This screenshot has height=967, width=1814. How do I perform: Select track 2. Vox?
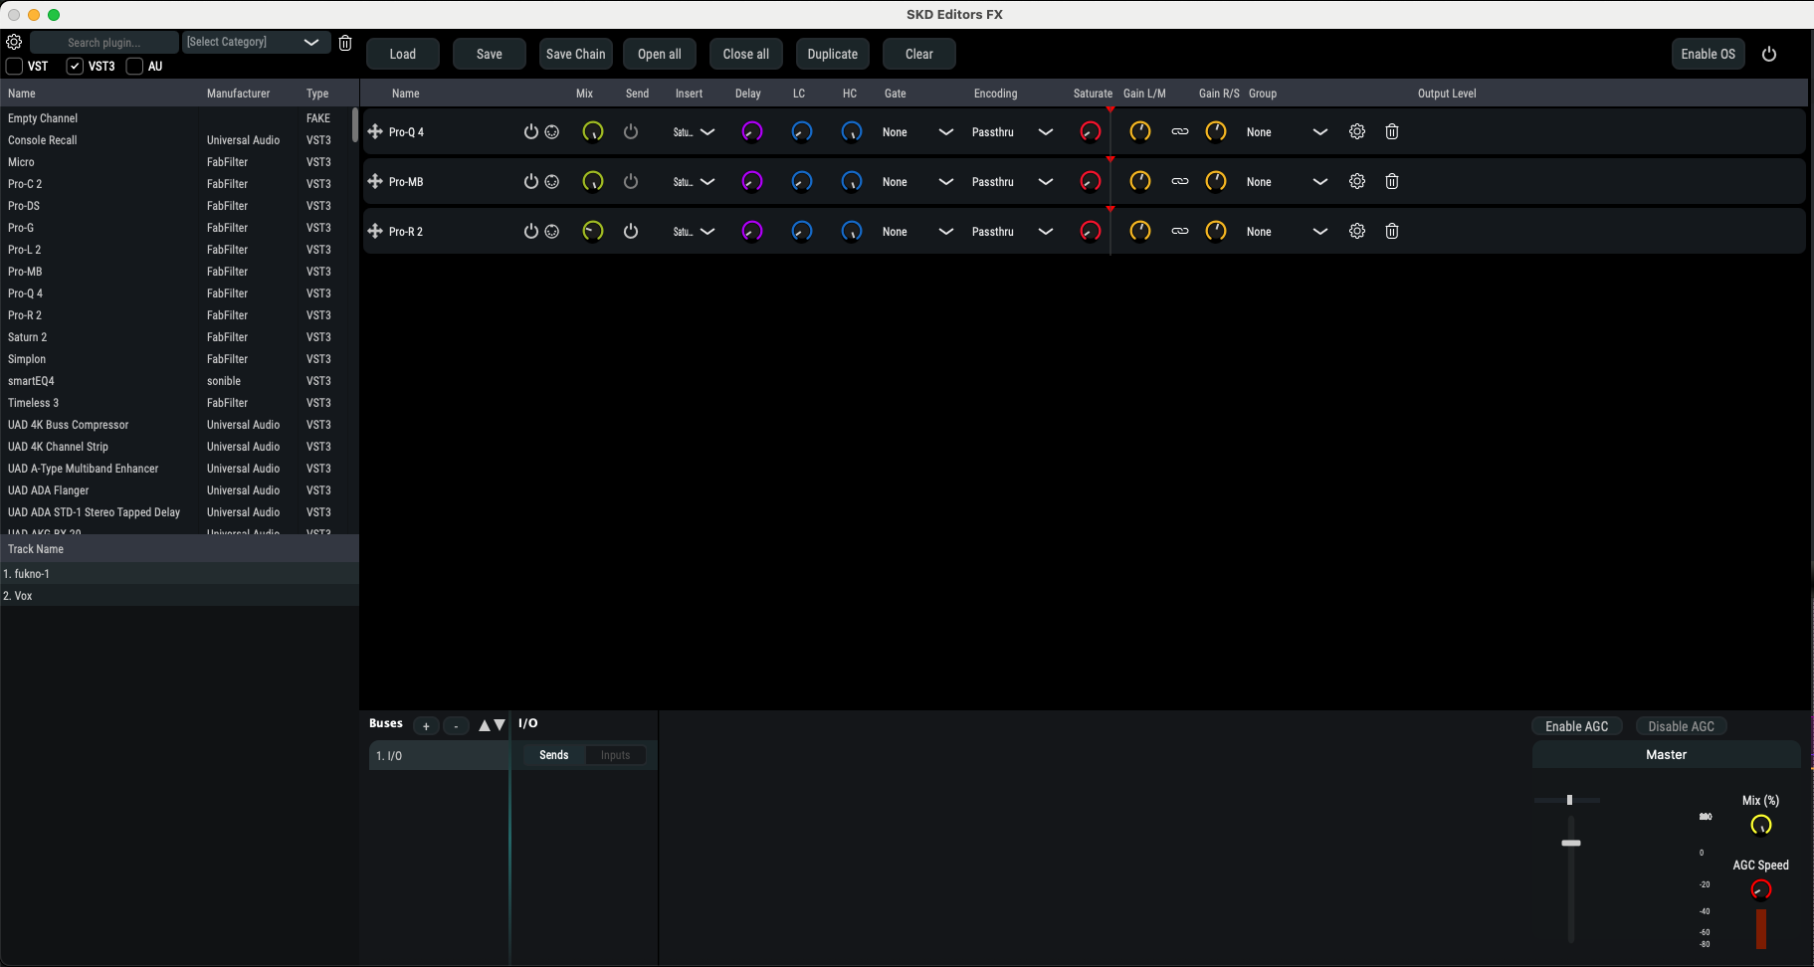click(179, 596)
